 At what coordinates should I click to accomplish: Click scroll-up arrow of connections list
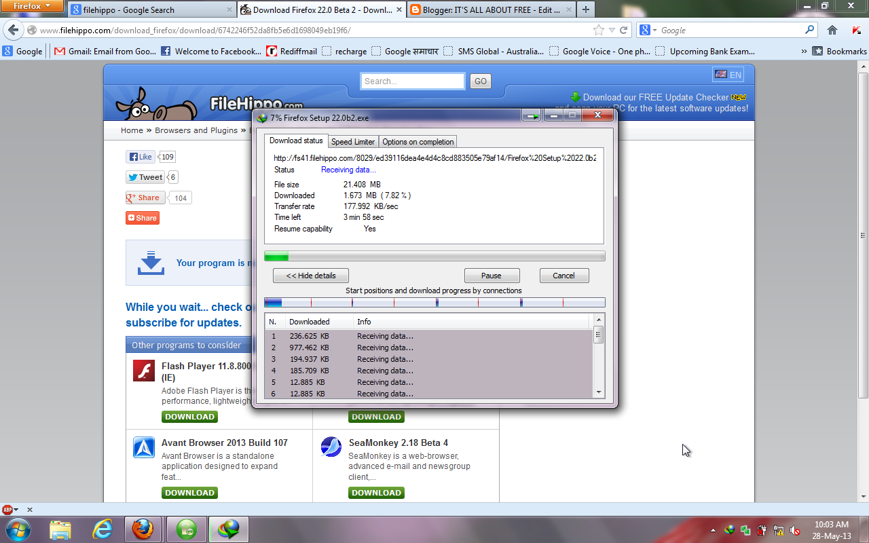[x=598, y=320]
